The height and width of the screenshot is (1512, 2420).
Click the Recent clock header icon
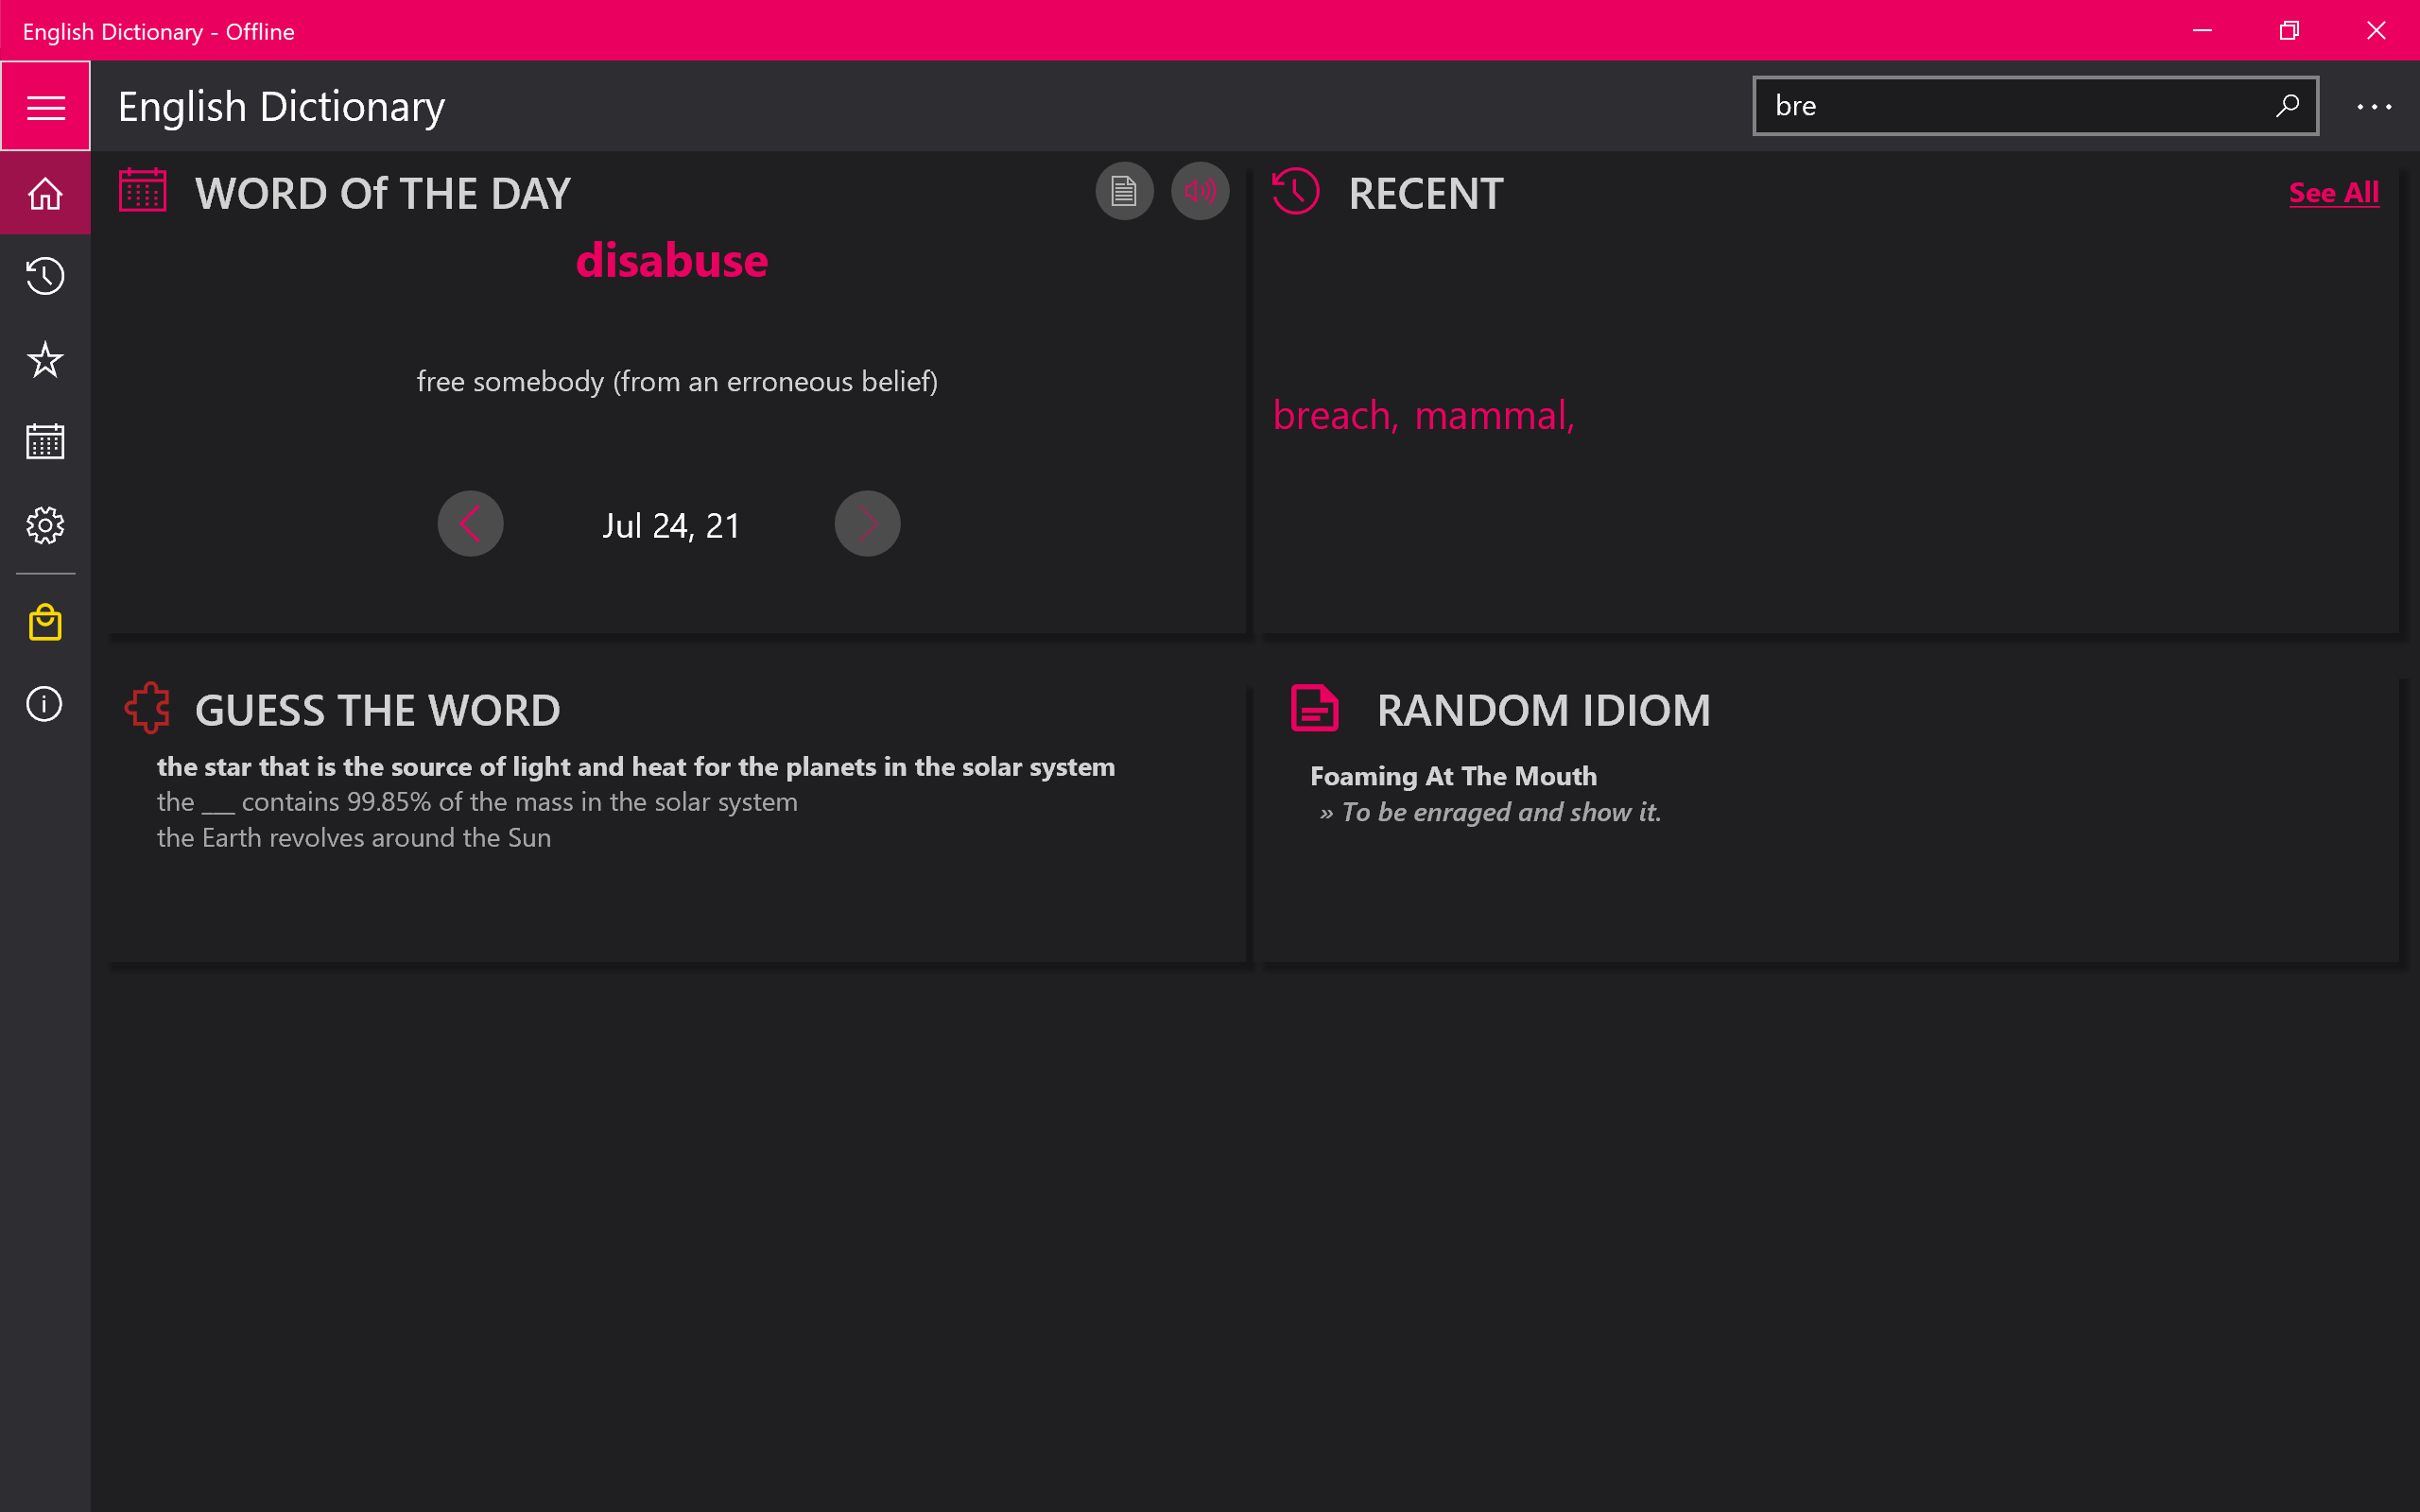tap(1296, 190)
